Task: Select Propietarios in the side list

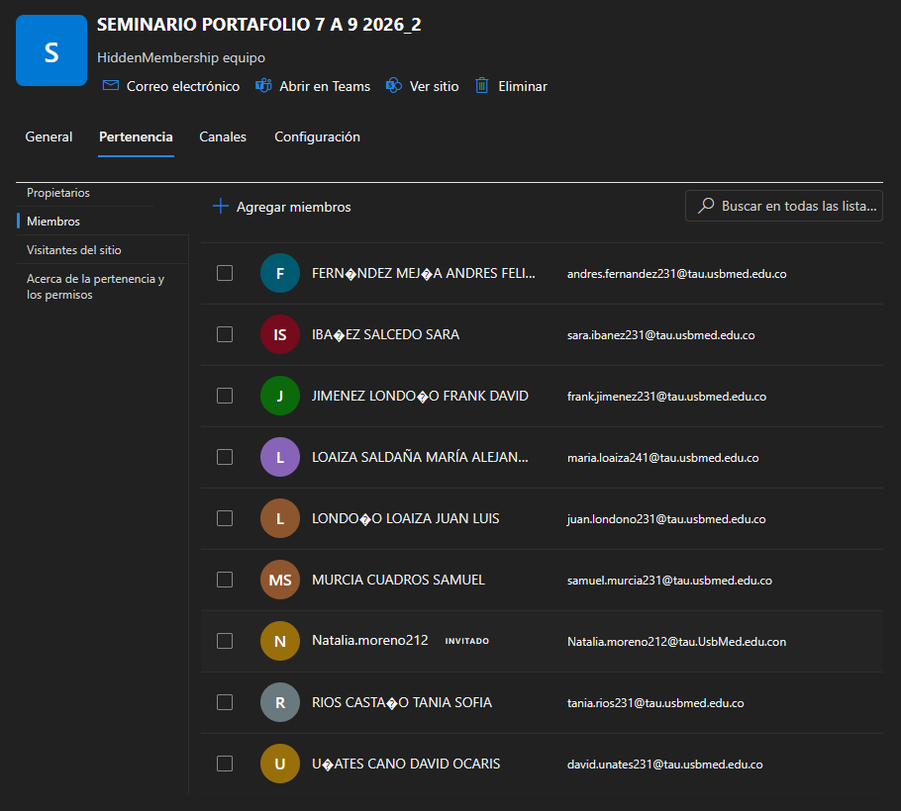Action: (58, 193)
